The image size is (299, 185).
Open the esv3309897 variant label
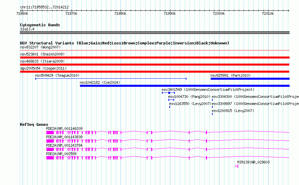[255, 104]
